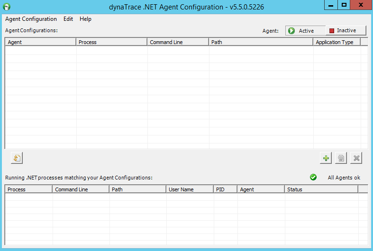The width and height of the screenshot is (373, 251).
Task: Open the dynaTrace window icon in title bar
Action: [7, 7]
